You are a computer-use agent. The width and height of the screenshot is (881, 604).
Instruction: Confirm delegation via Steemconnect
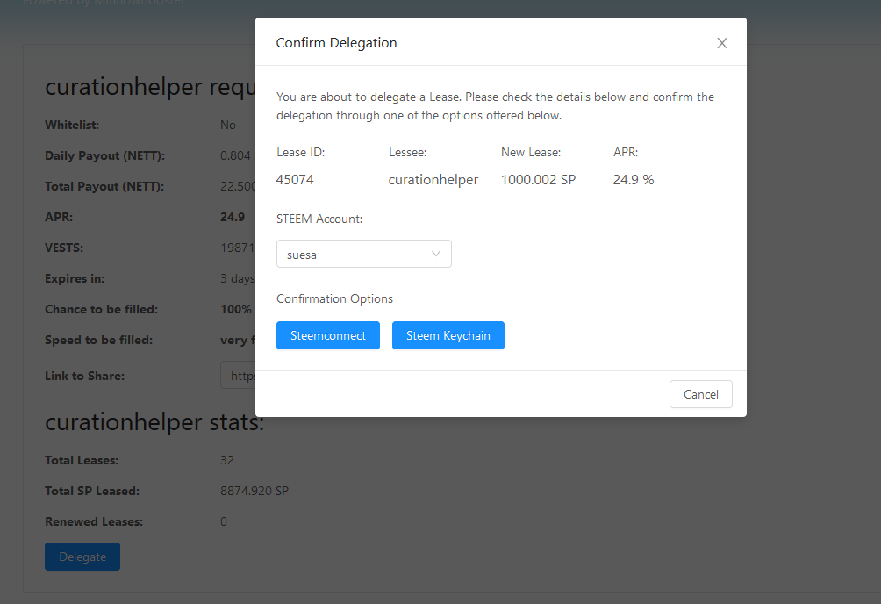[328, 335]
